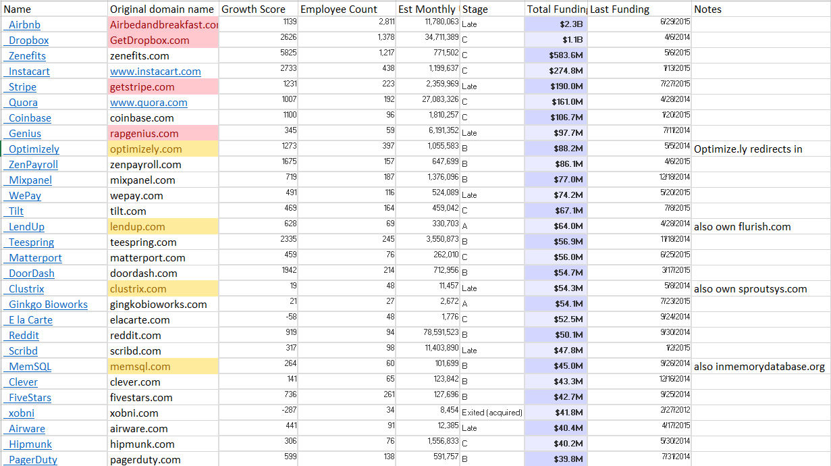Open the ZenPayroll company link
Viewport: 831px width, 466px height.
point(33,165)
